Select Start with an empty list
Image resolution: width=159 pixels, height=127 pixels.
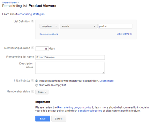click(x=37, y=85)
